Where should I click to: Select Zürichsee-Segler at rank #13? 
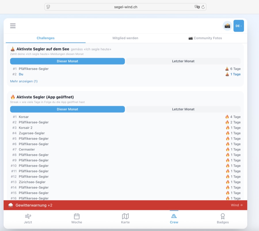(32, 182)
